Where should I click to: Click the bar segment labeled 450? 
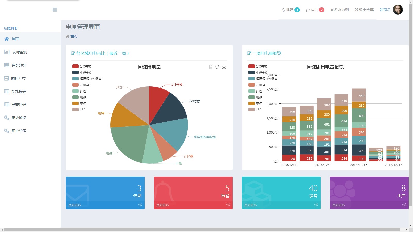(359, 95)
